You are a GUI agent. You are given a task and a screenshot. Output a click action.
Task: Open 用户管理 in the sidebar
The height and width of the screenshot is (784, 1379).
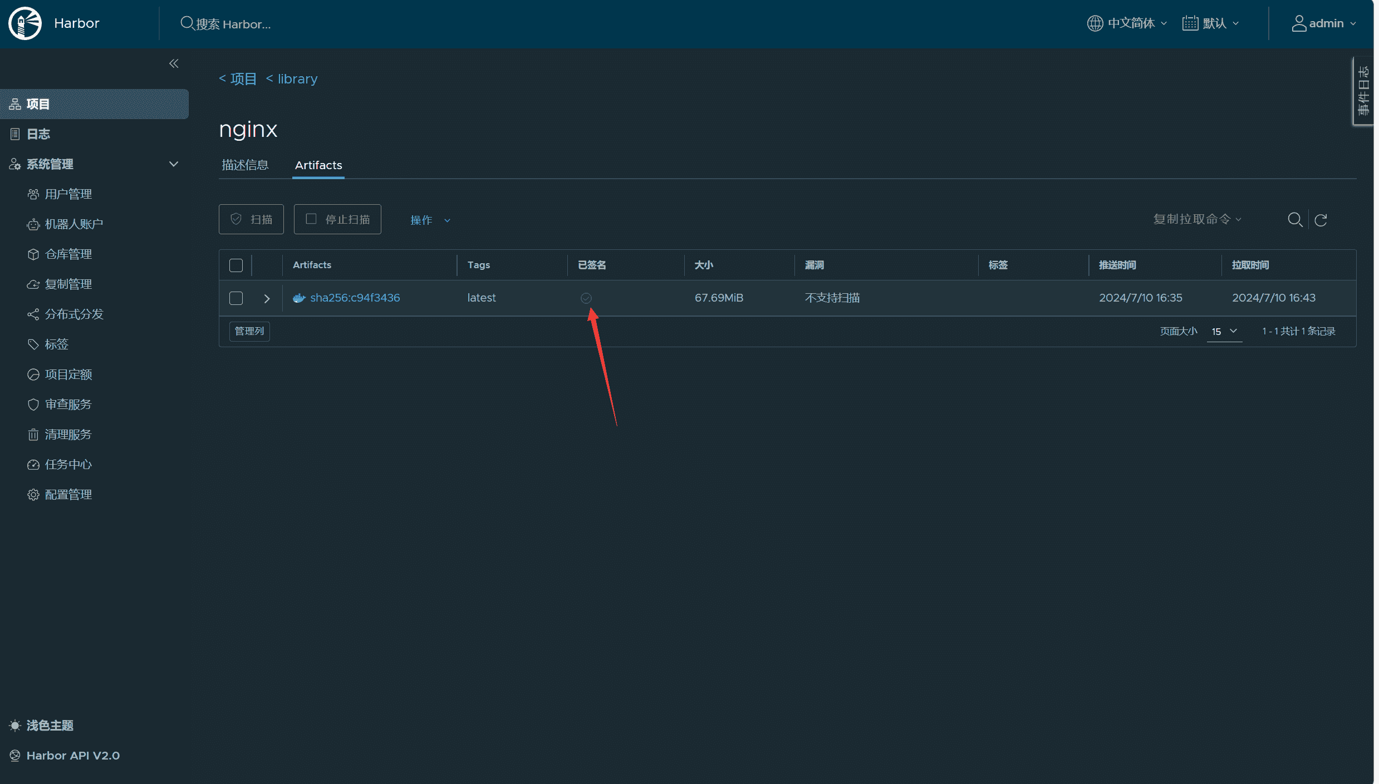point(68,194)
